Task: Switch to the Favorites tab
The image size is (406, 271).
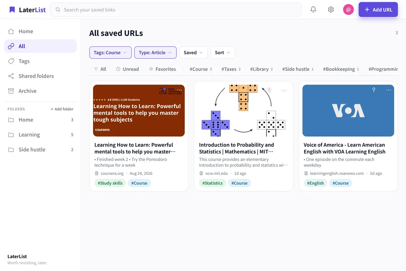Action: pos(162,69)
